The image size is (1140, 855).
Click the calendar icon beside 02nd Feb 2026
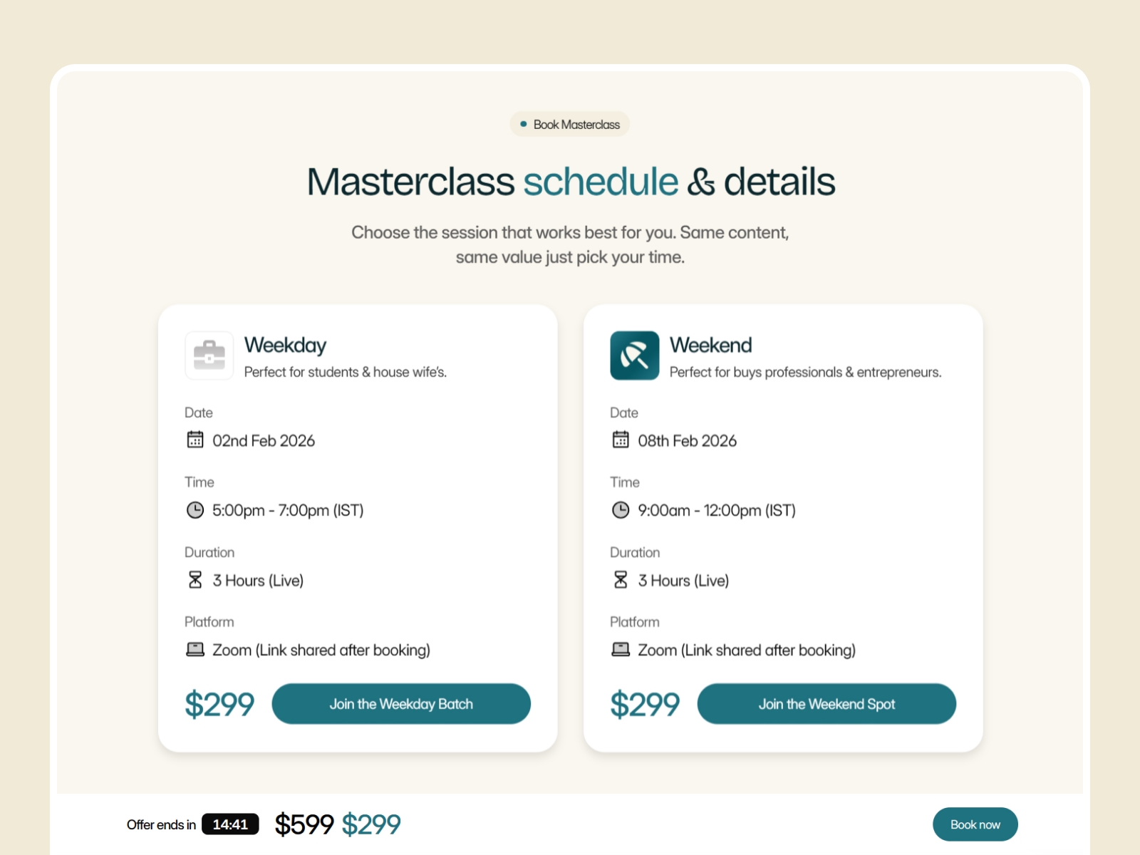[x=195, y=440]
